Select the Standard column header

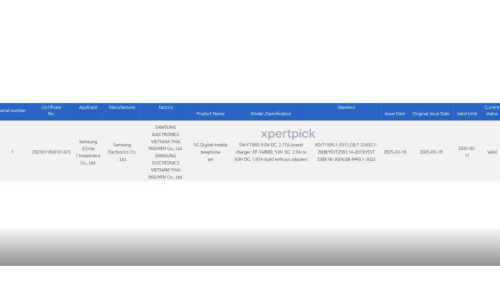tap(346, 107)
